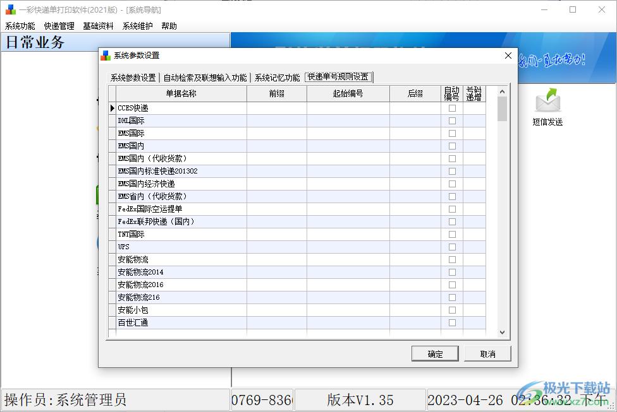Open the 系统功能 menu
Viewport: 617px width, 412px height.
pyautogui.click(x=20, y=26)
